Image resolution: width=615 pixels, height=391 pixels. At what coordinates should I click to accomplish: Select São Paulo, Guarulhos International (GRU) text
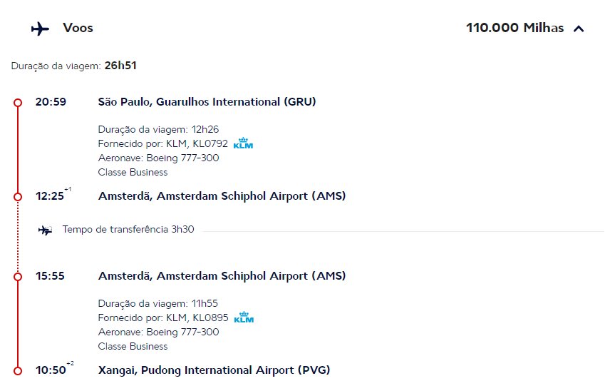tap(207, 102)
